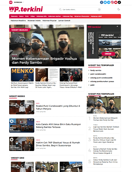Expand the plus icon on ad banner

point(117,26)
